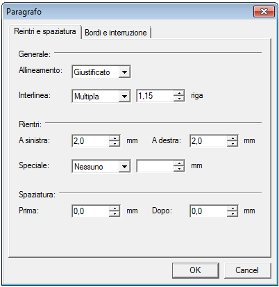Screen dimensions: 279x287
Task: Increase the Interlinea spacing value
Action: point(179,93)
